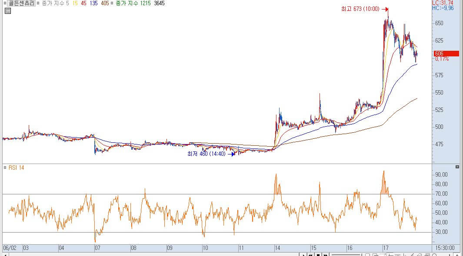This screenshot has width=463, height=256.
Task: Click the 10 date on the time axis
Action: [205, 248]
